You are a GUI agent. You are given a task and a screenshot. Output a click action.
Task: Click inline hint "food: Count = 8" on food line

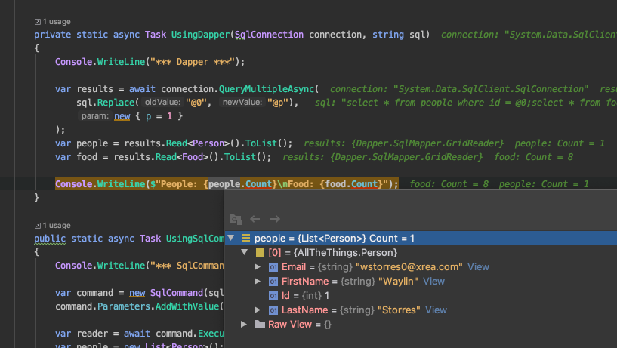[x=533, y=157]
